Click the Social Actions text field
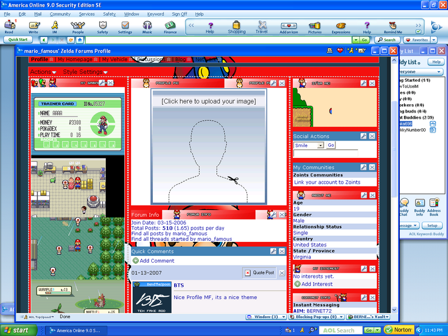Viewport: 448px width, 336px height. [x=325, y=153]
